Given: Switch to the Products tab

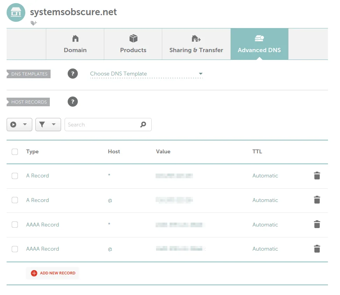Looking at the screenshot, I should tap(133, 44).
